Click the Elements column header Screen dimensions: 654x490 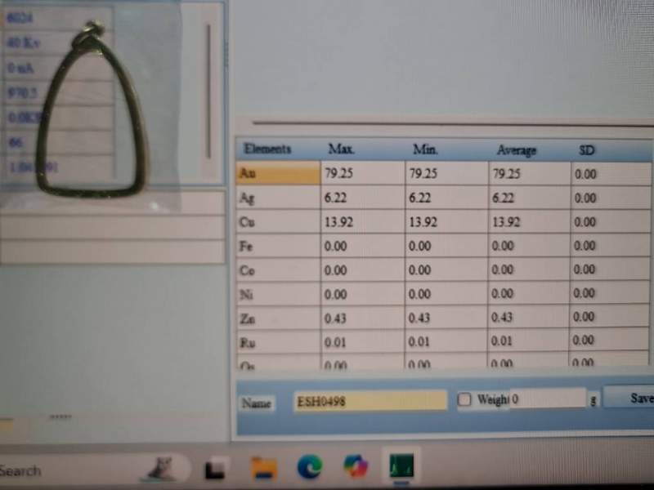(268, 149)
